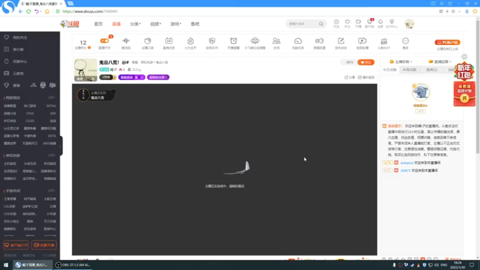Open the 历史 history clock icon
480x270 pixels.
(x=337, y=22)
